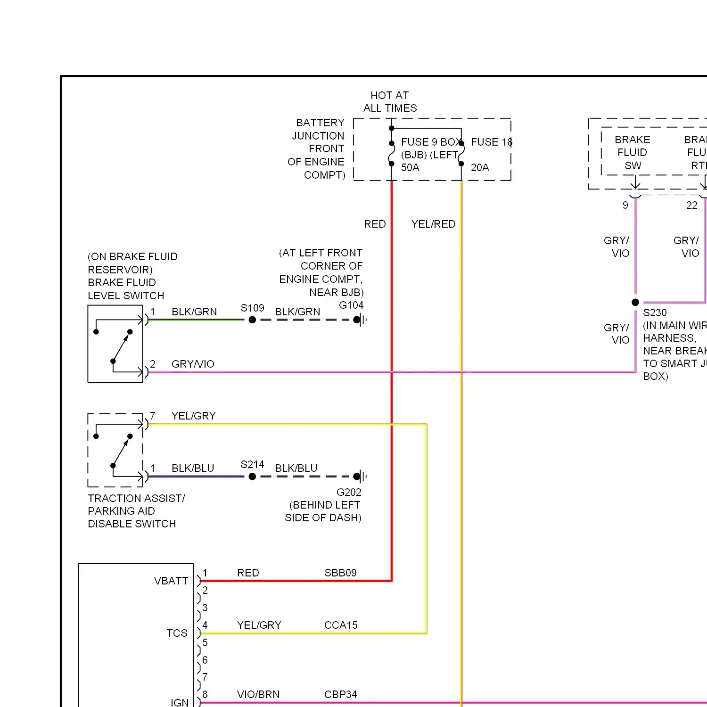The image size is (707, 707).
Task: Click the 'TCS' terminal label
Action: [x=177, y=633]
